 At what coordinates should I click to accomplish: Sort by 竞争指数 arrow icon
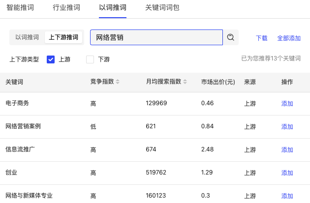(x=118, y=82)
